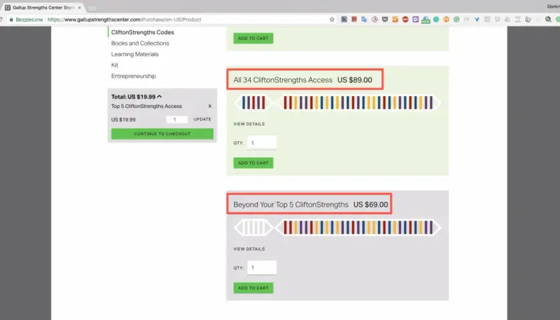The width and height of the screenshot is (560, 320).
Task: Click the Pocket extension icon
Action: click(385, 19)
